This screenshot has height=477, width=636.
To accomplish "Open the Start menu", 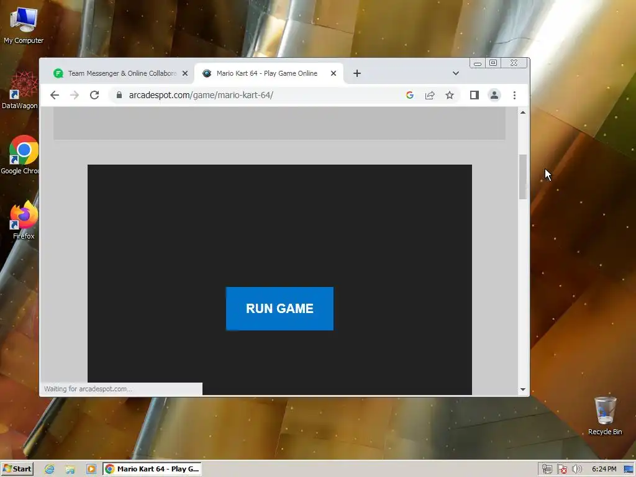I will pos(17,469).
